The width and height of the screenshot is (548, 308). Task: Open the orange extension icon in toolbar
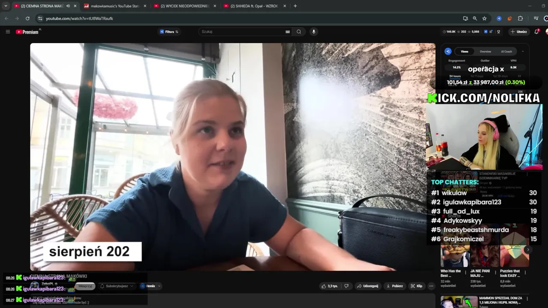(509, 18)
